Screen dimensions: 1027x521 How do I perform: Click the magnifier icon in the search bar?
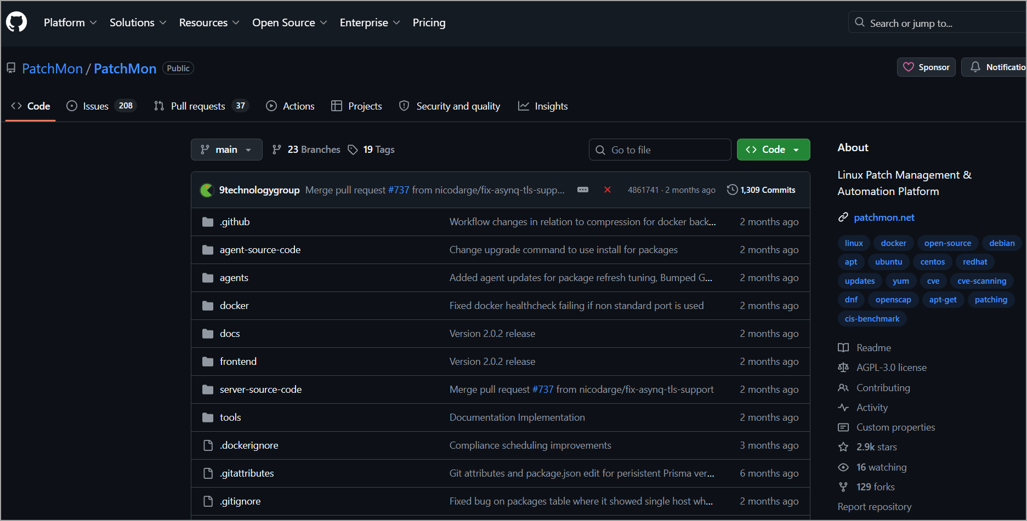click(860, 22)
